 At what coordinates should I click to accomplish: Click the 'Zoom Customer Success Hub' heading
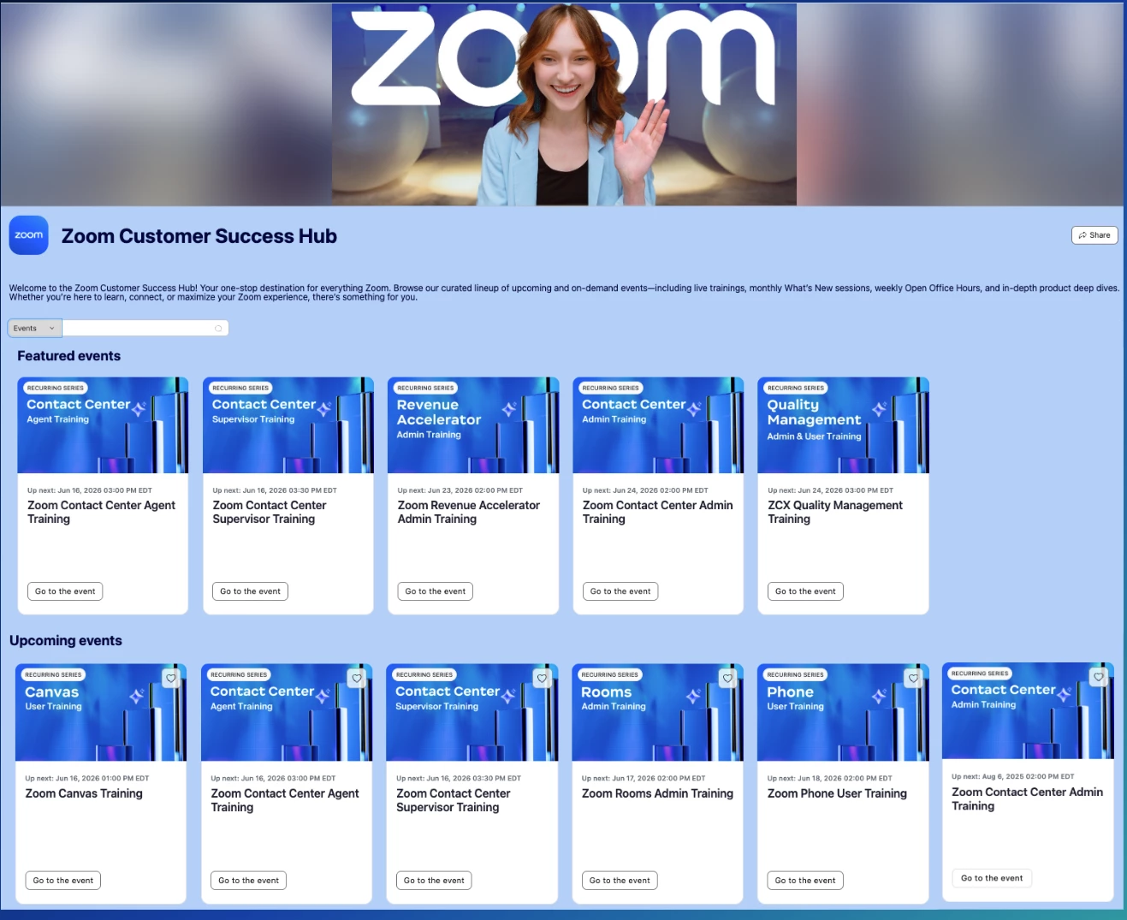[199, 236]
